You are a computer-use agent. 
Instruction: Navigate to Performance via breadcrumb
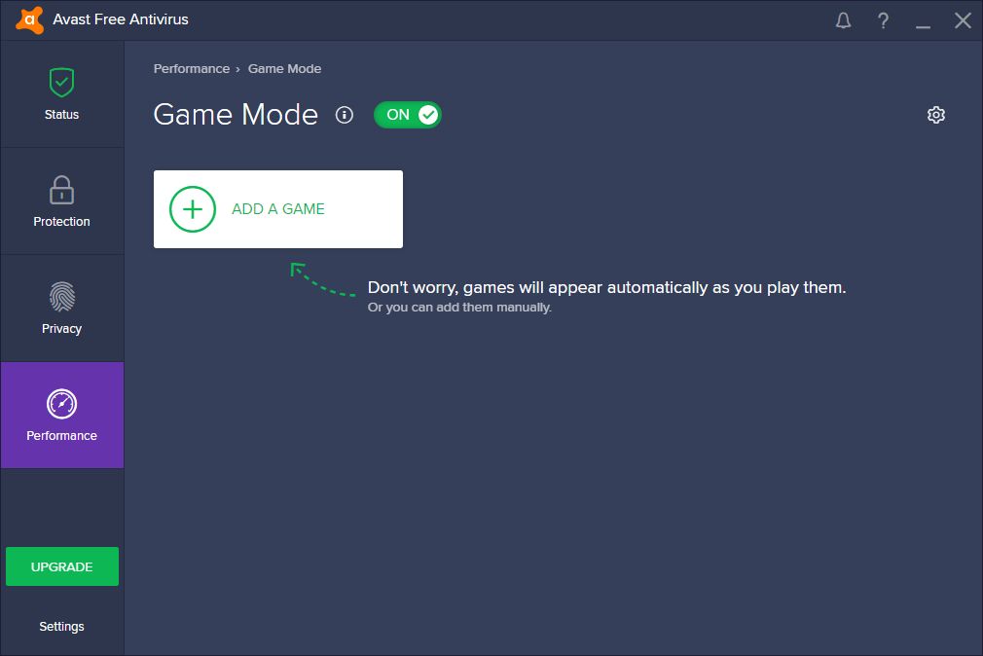pyautogui.click(x=191, y=68)
